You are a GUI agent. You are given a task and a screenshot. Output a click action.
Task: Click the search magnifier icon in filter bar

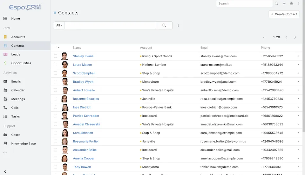point(164,25)
